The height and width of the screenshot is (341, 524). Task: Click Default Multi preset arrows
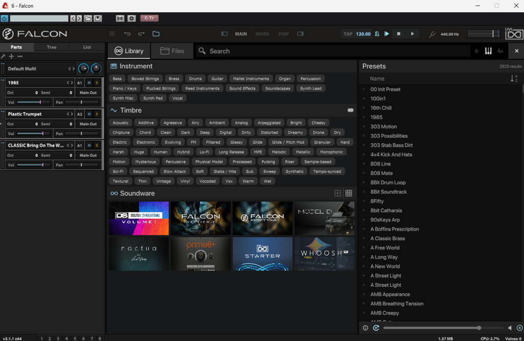(71, 69)
